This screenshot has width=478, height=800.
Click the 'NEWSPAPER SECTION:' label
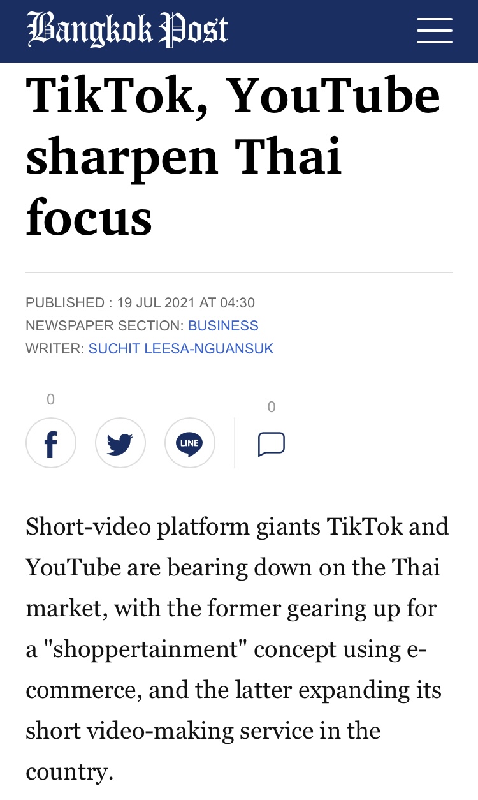[105, 325]
